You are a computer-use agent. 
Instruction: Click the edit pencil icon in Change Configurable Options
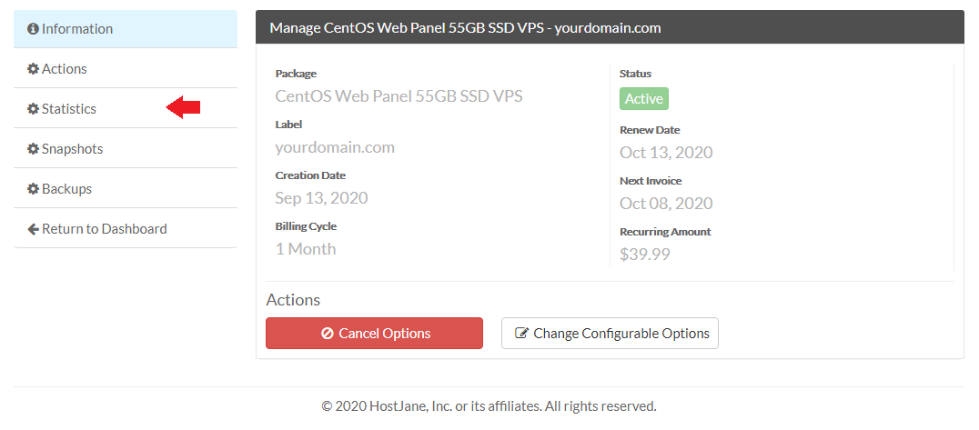(x=521, y=334)
